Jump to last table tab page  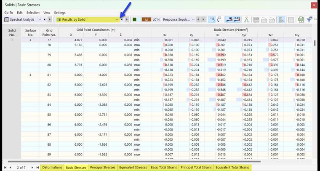[37, 168]
